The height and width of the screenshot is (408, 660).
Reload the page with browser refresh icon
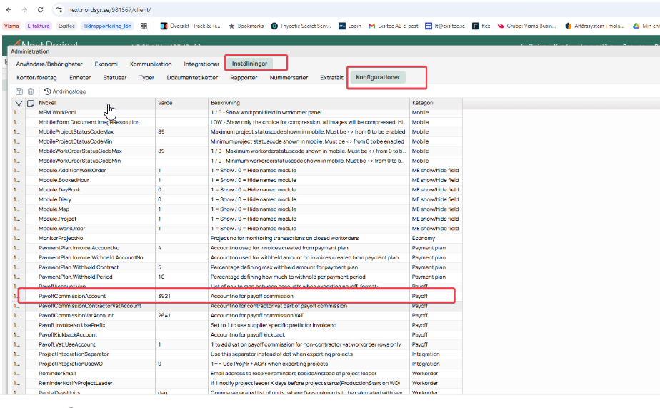click(x=40, y=10)
